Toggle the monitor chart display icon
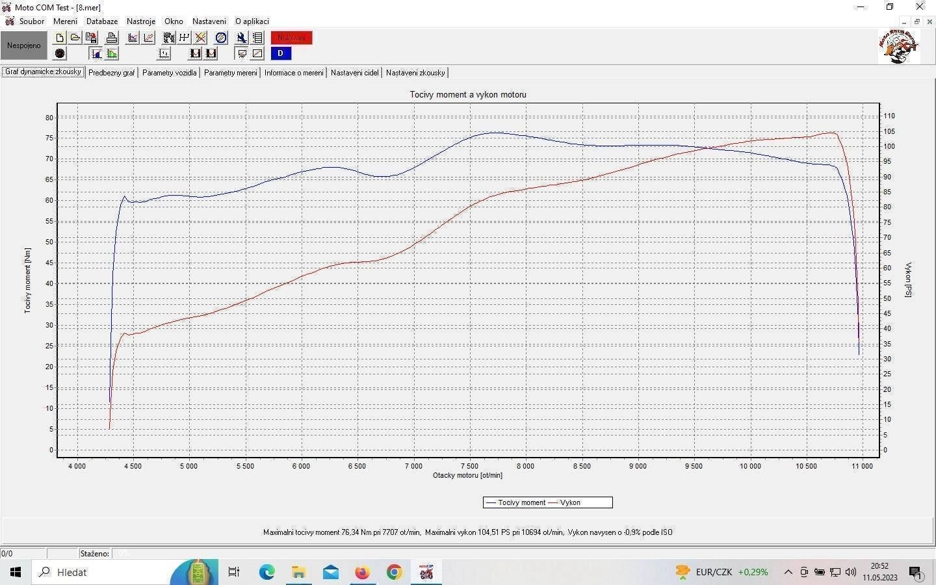The height and width of the screenshot is (585, 936). point(242,53)
